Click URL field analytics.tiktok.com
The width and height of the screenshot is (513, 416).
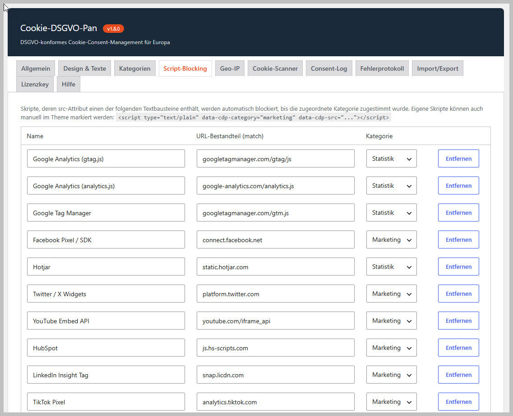[x=276, y=402]
